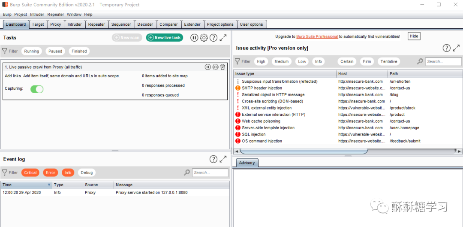This screenshot has height=227, width=463.
Task: Toggle the Paused tasks filter
Action: click(x=55, y=51)
